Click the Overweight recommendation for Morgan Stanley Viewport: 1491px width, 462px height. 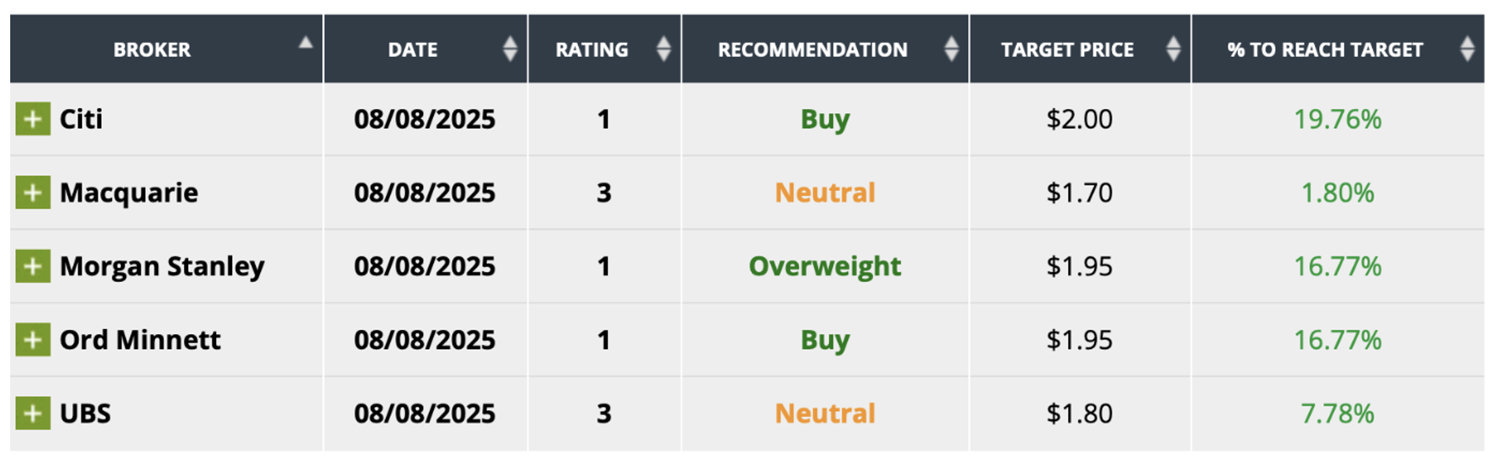pos(825,266)
